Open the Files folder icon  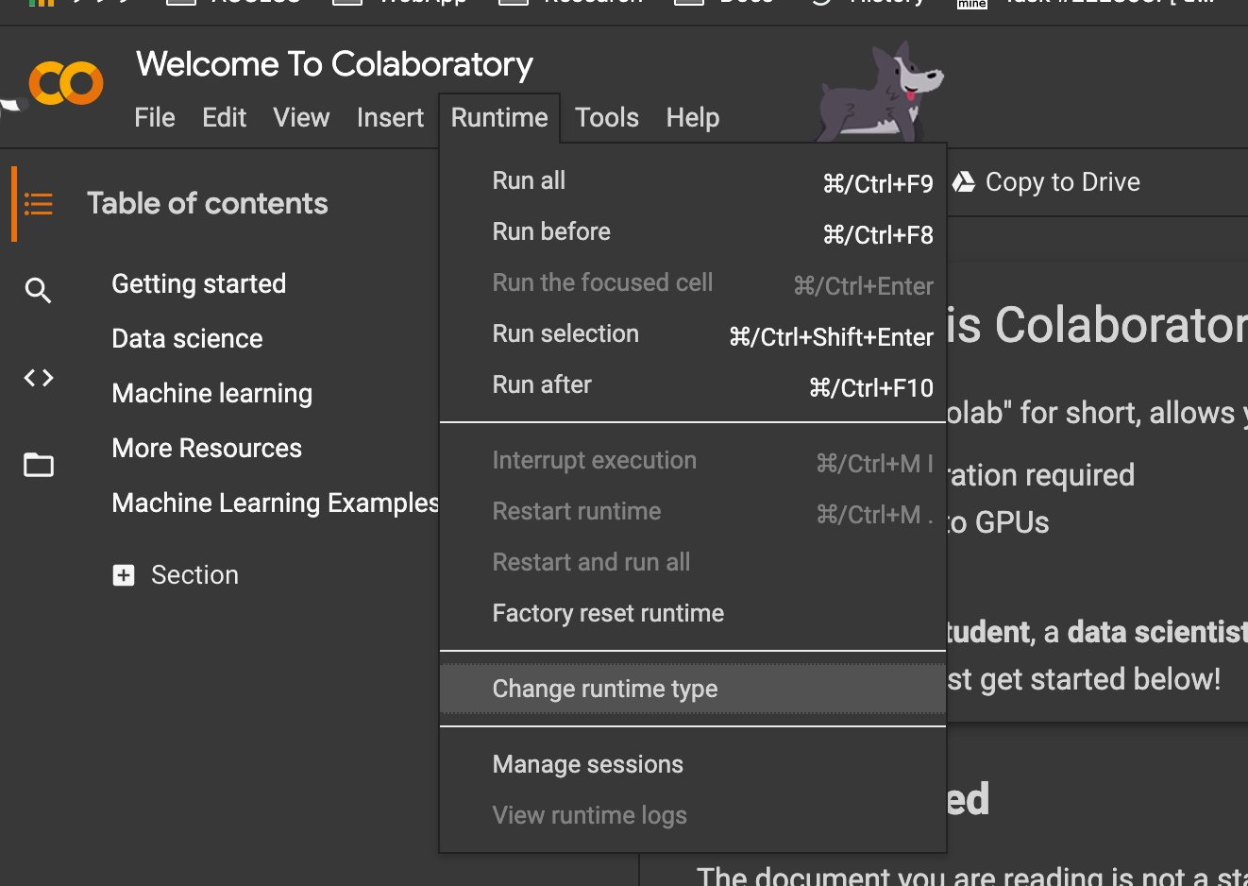pyautogui.click(x=39, y=465)
